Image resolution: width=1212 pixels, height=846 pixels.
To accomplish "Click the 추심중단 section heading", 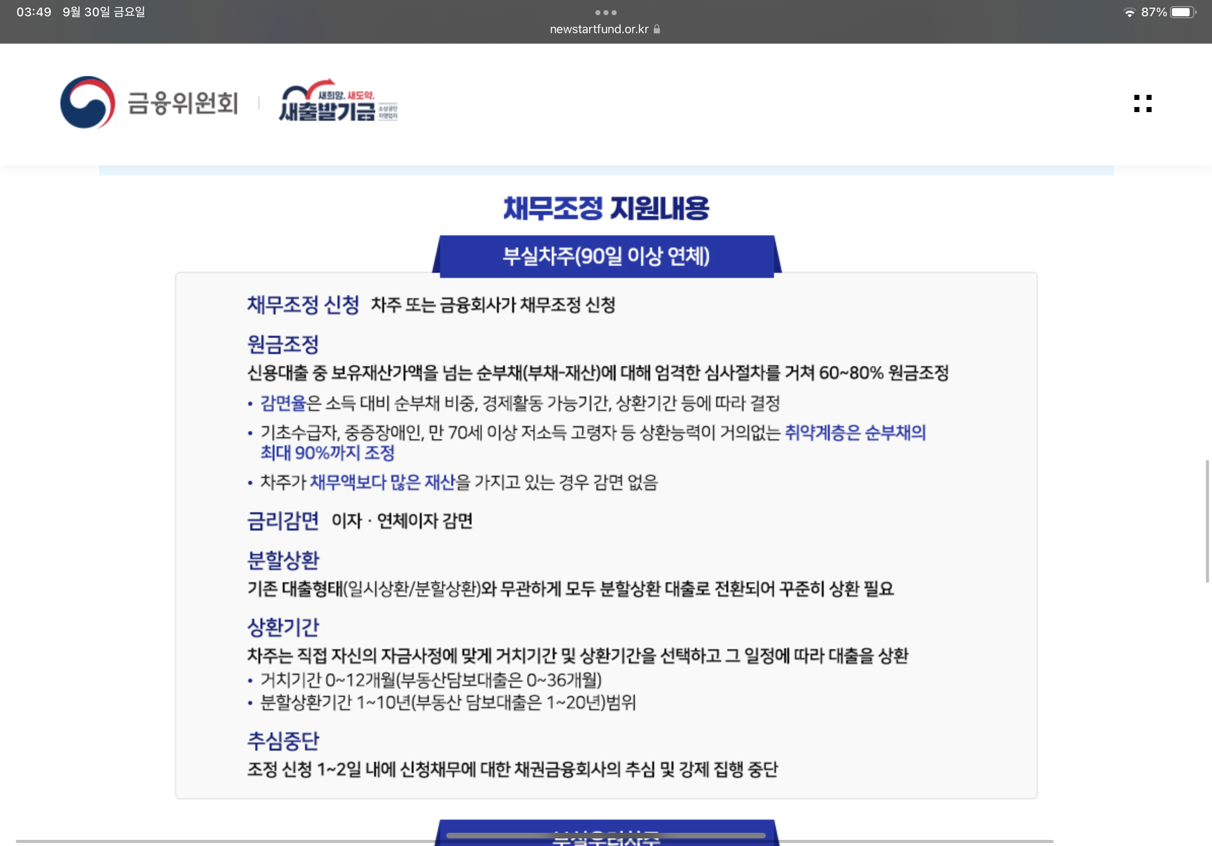I will pyautogui.click(x=283, y=741).
